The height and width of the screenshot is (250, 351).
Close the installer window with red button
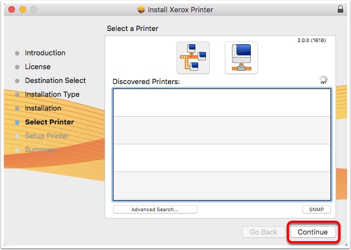(12, 9)
